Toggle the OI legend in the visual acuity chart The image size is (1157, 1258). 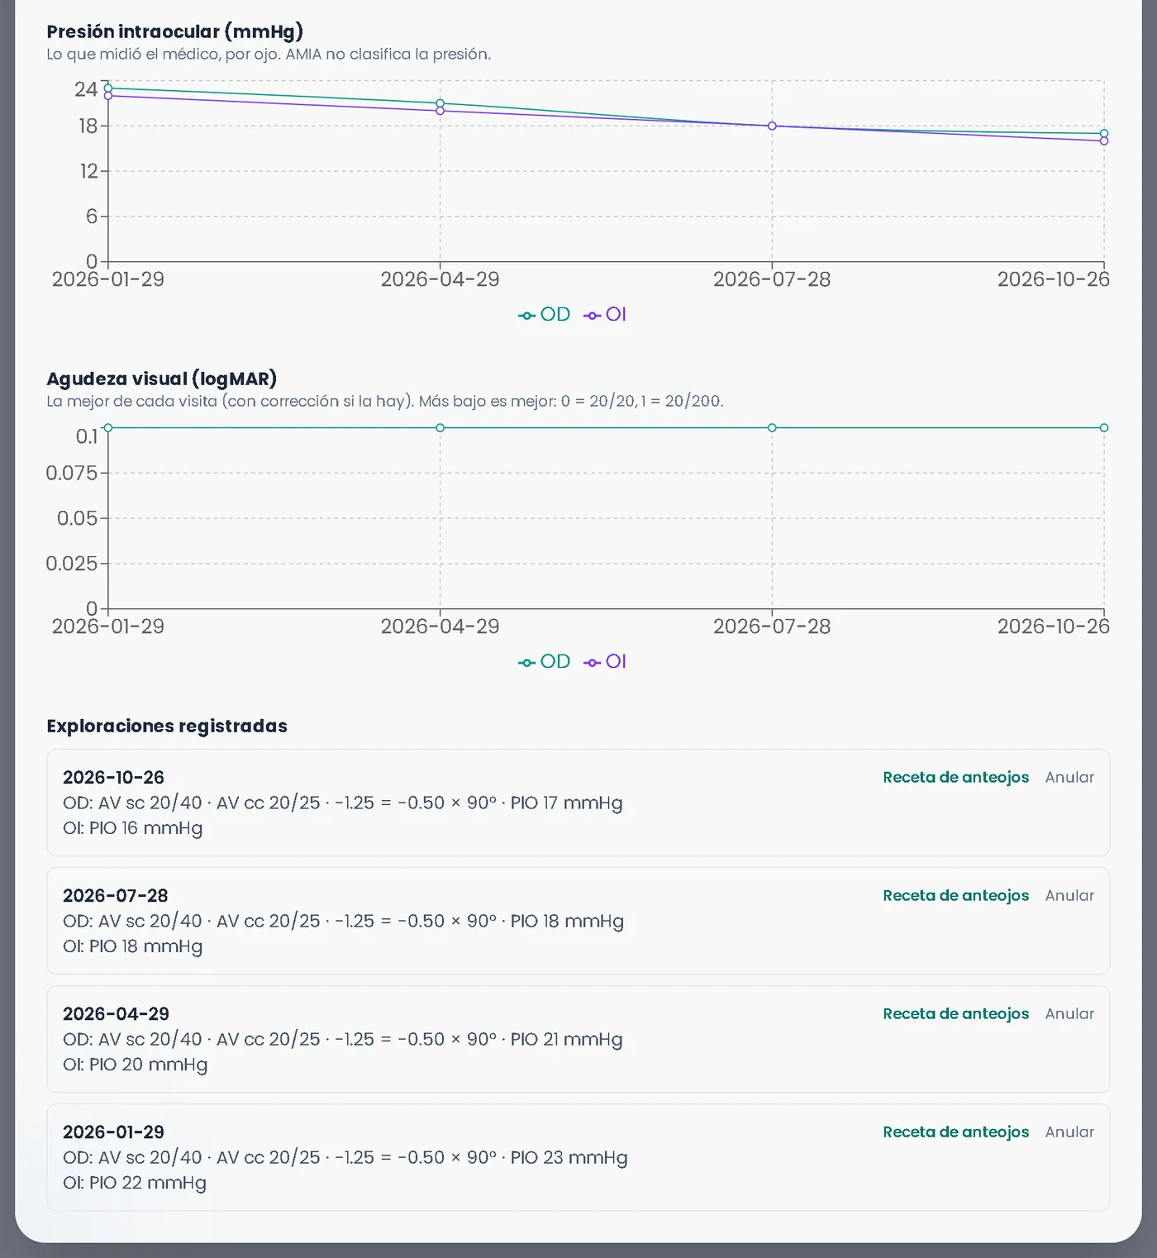coord(605,662)
